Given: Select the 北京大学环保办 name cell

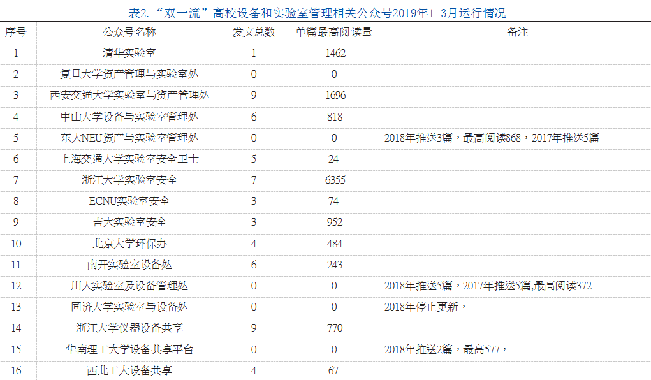Looking at the screenshot, I should pos(129,244).
